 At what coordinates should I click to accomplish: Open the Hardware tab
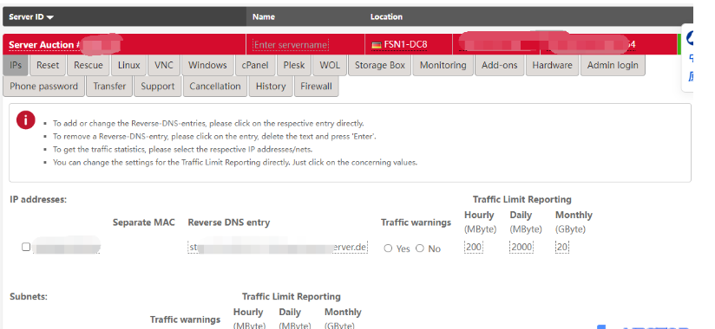pyautogui.click(x=552, y=65)
